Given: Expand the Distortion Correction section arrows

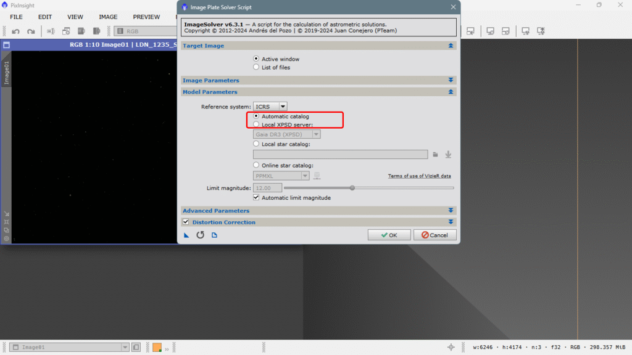Looking at the screenshot, I should [x=451, y=222].
